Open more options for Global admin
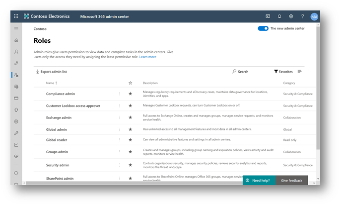The width and height of the screenshot is (341, 206). click(x=120, y=129)
